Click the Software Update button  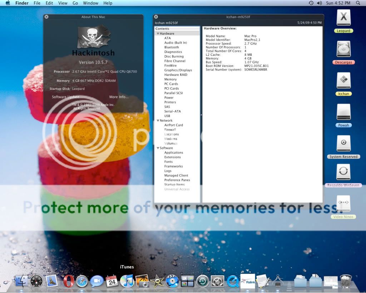pos(67,97)
